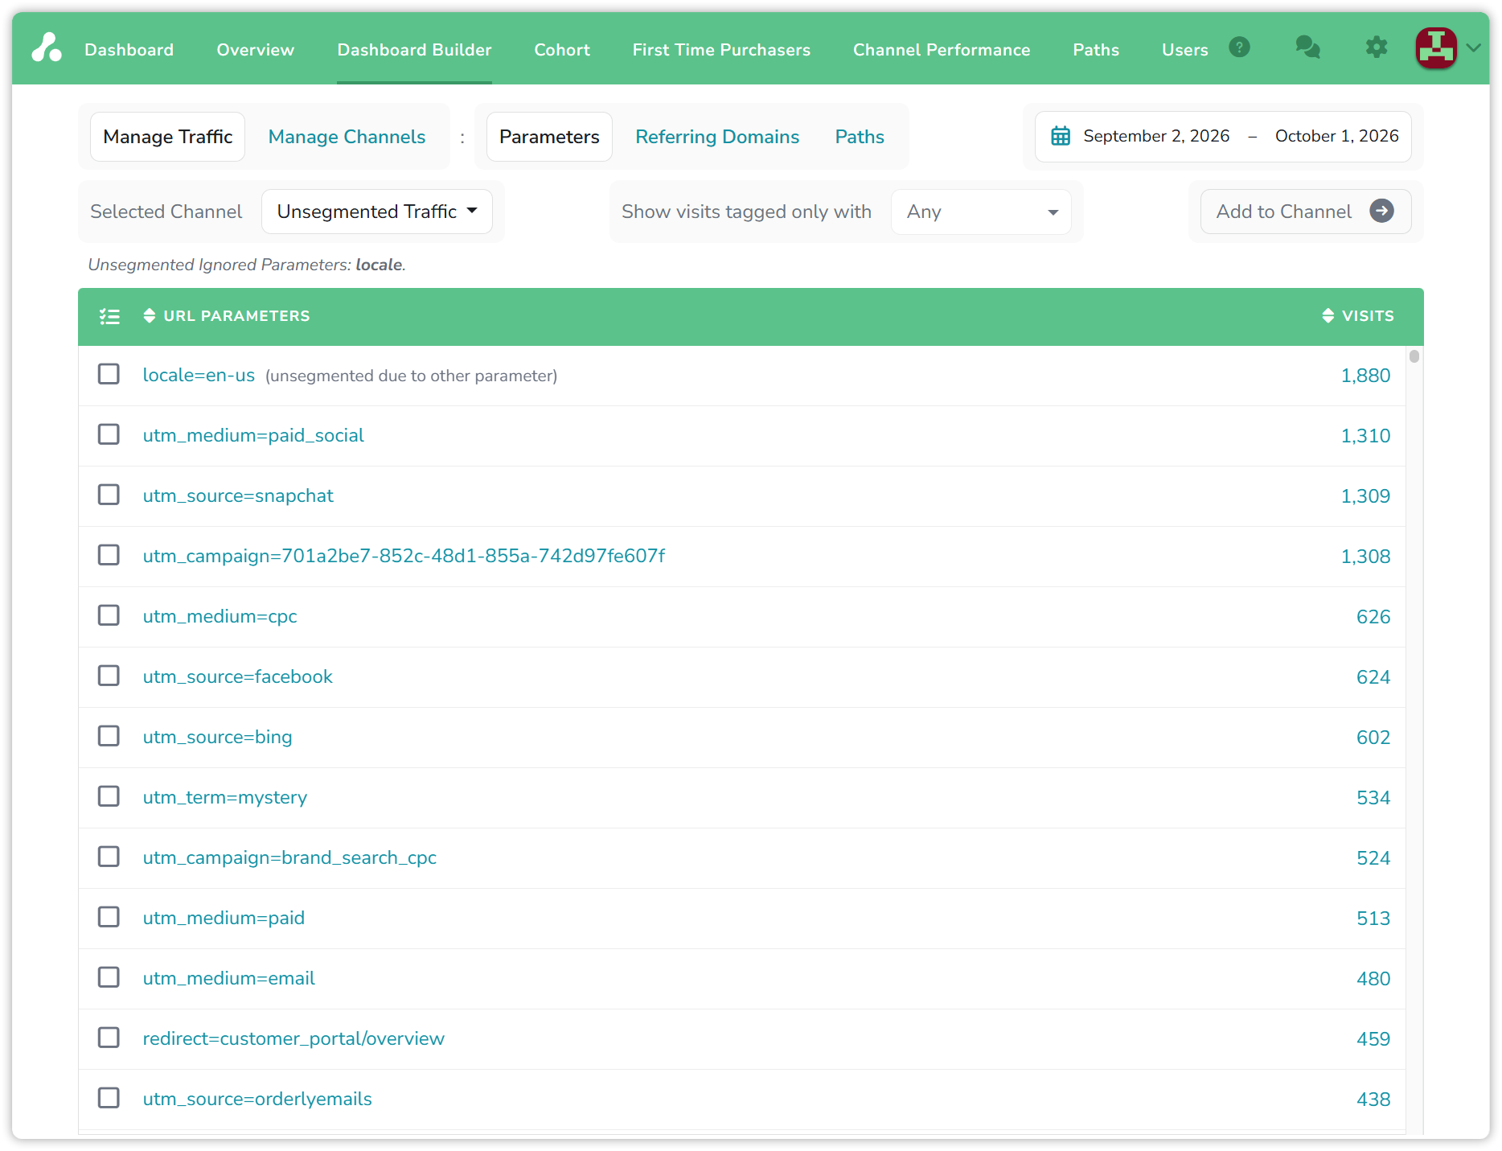This screenshot has width=1502, height=1151.
Task: Open the utm_medium=paid_social link
Action: [x=253, y=435]
